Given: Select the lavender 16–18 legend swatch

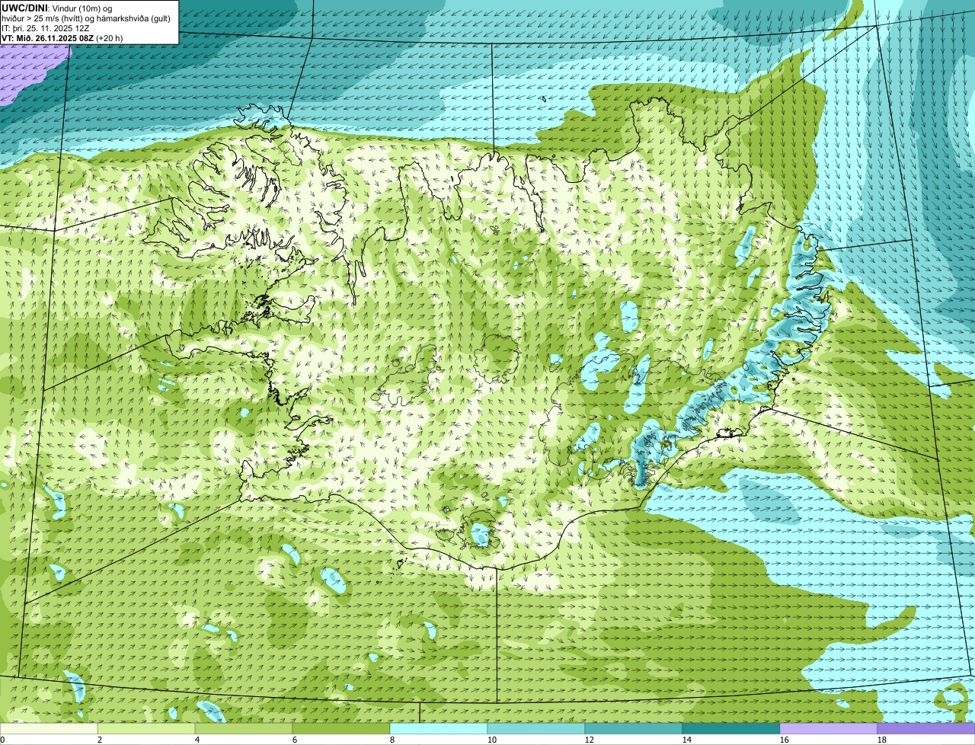Looking at the screenshot, I should click(x=829, y=728).
